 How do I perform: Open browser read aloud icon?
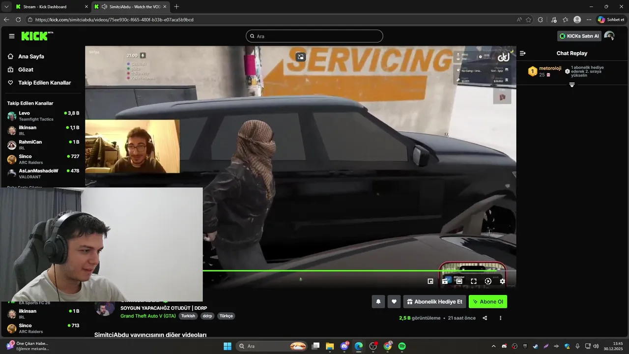point(519,20)
